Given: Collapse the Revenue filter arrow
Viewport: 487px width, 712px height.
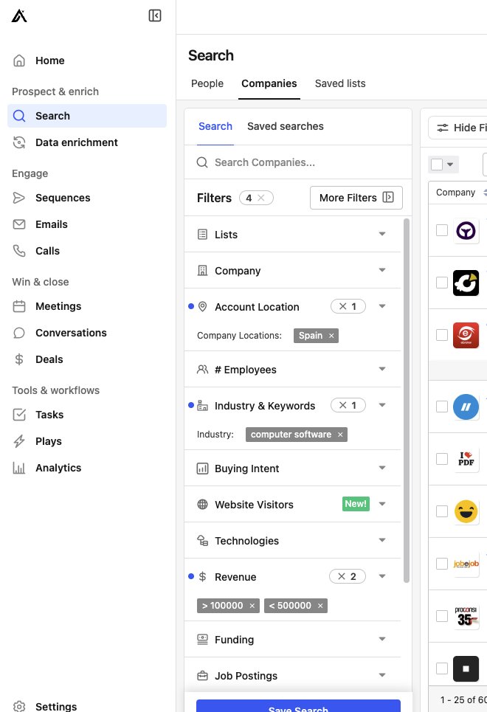Looking at the screenshot, I should coord(382,576).
